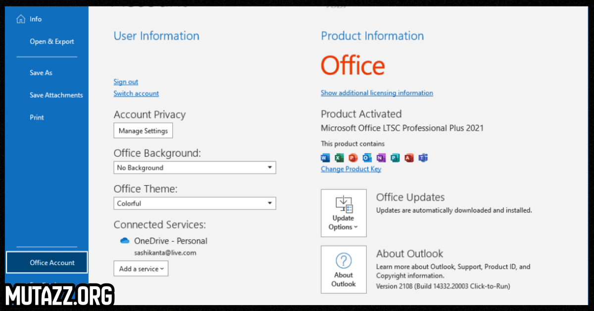Expand the Office Theme dropdown
This screenshot has width=594, height=311.
pyautogui.click(x=195, y=204)
